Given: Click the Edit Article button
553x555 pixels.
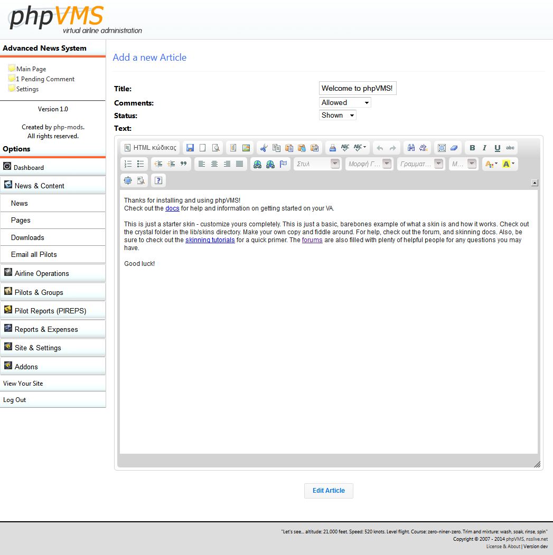Looking at the screenshot, I should [329, 491].
